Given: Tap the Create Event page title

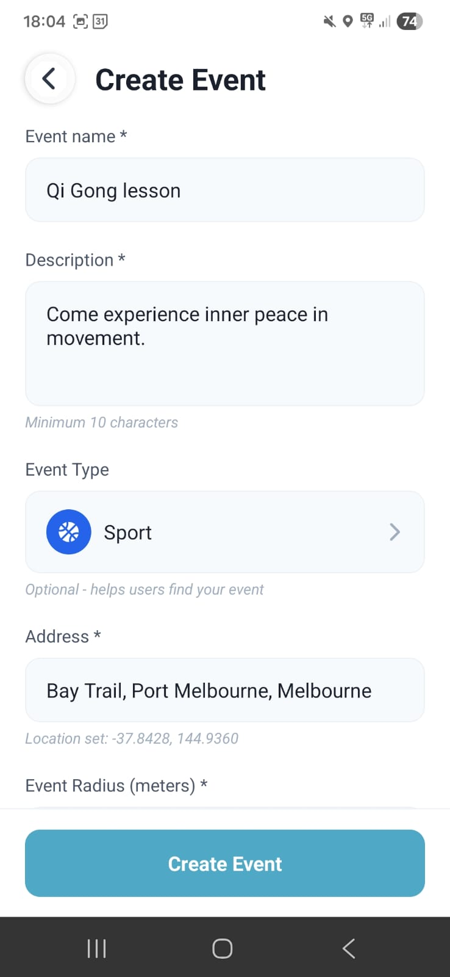Looking at the screenshot, I should pos(180,80).
